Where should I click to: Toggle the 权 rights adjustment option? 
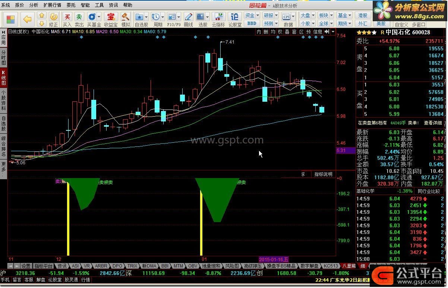pyautogui.click(x=280, y=32)
